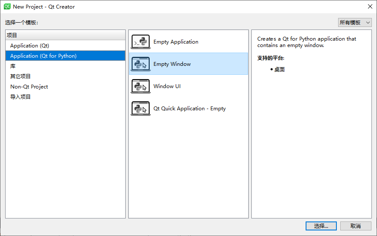Select the 其它项目 category

click(65, 76)
